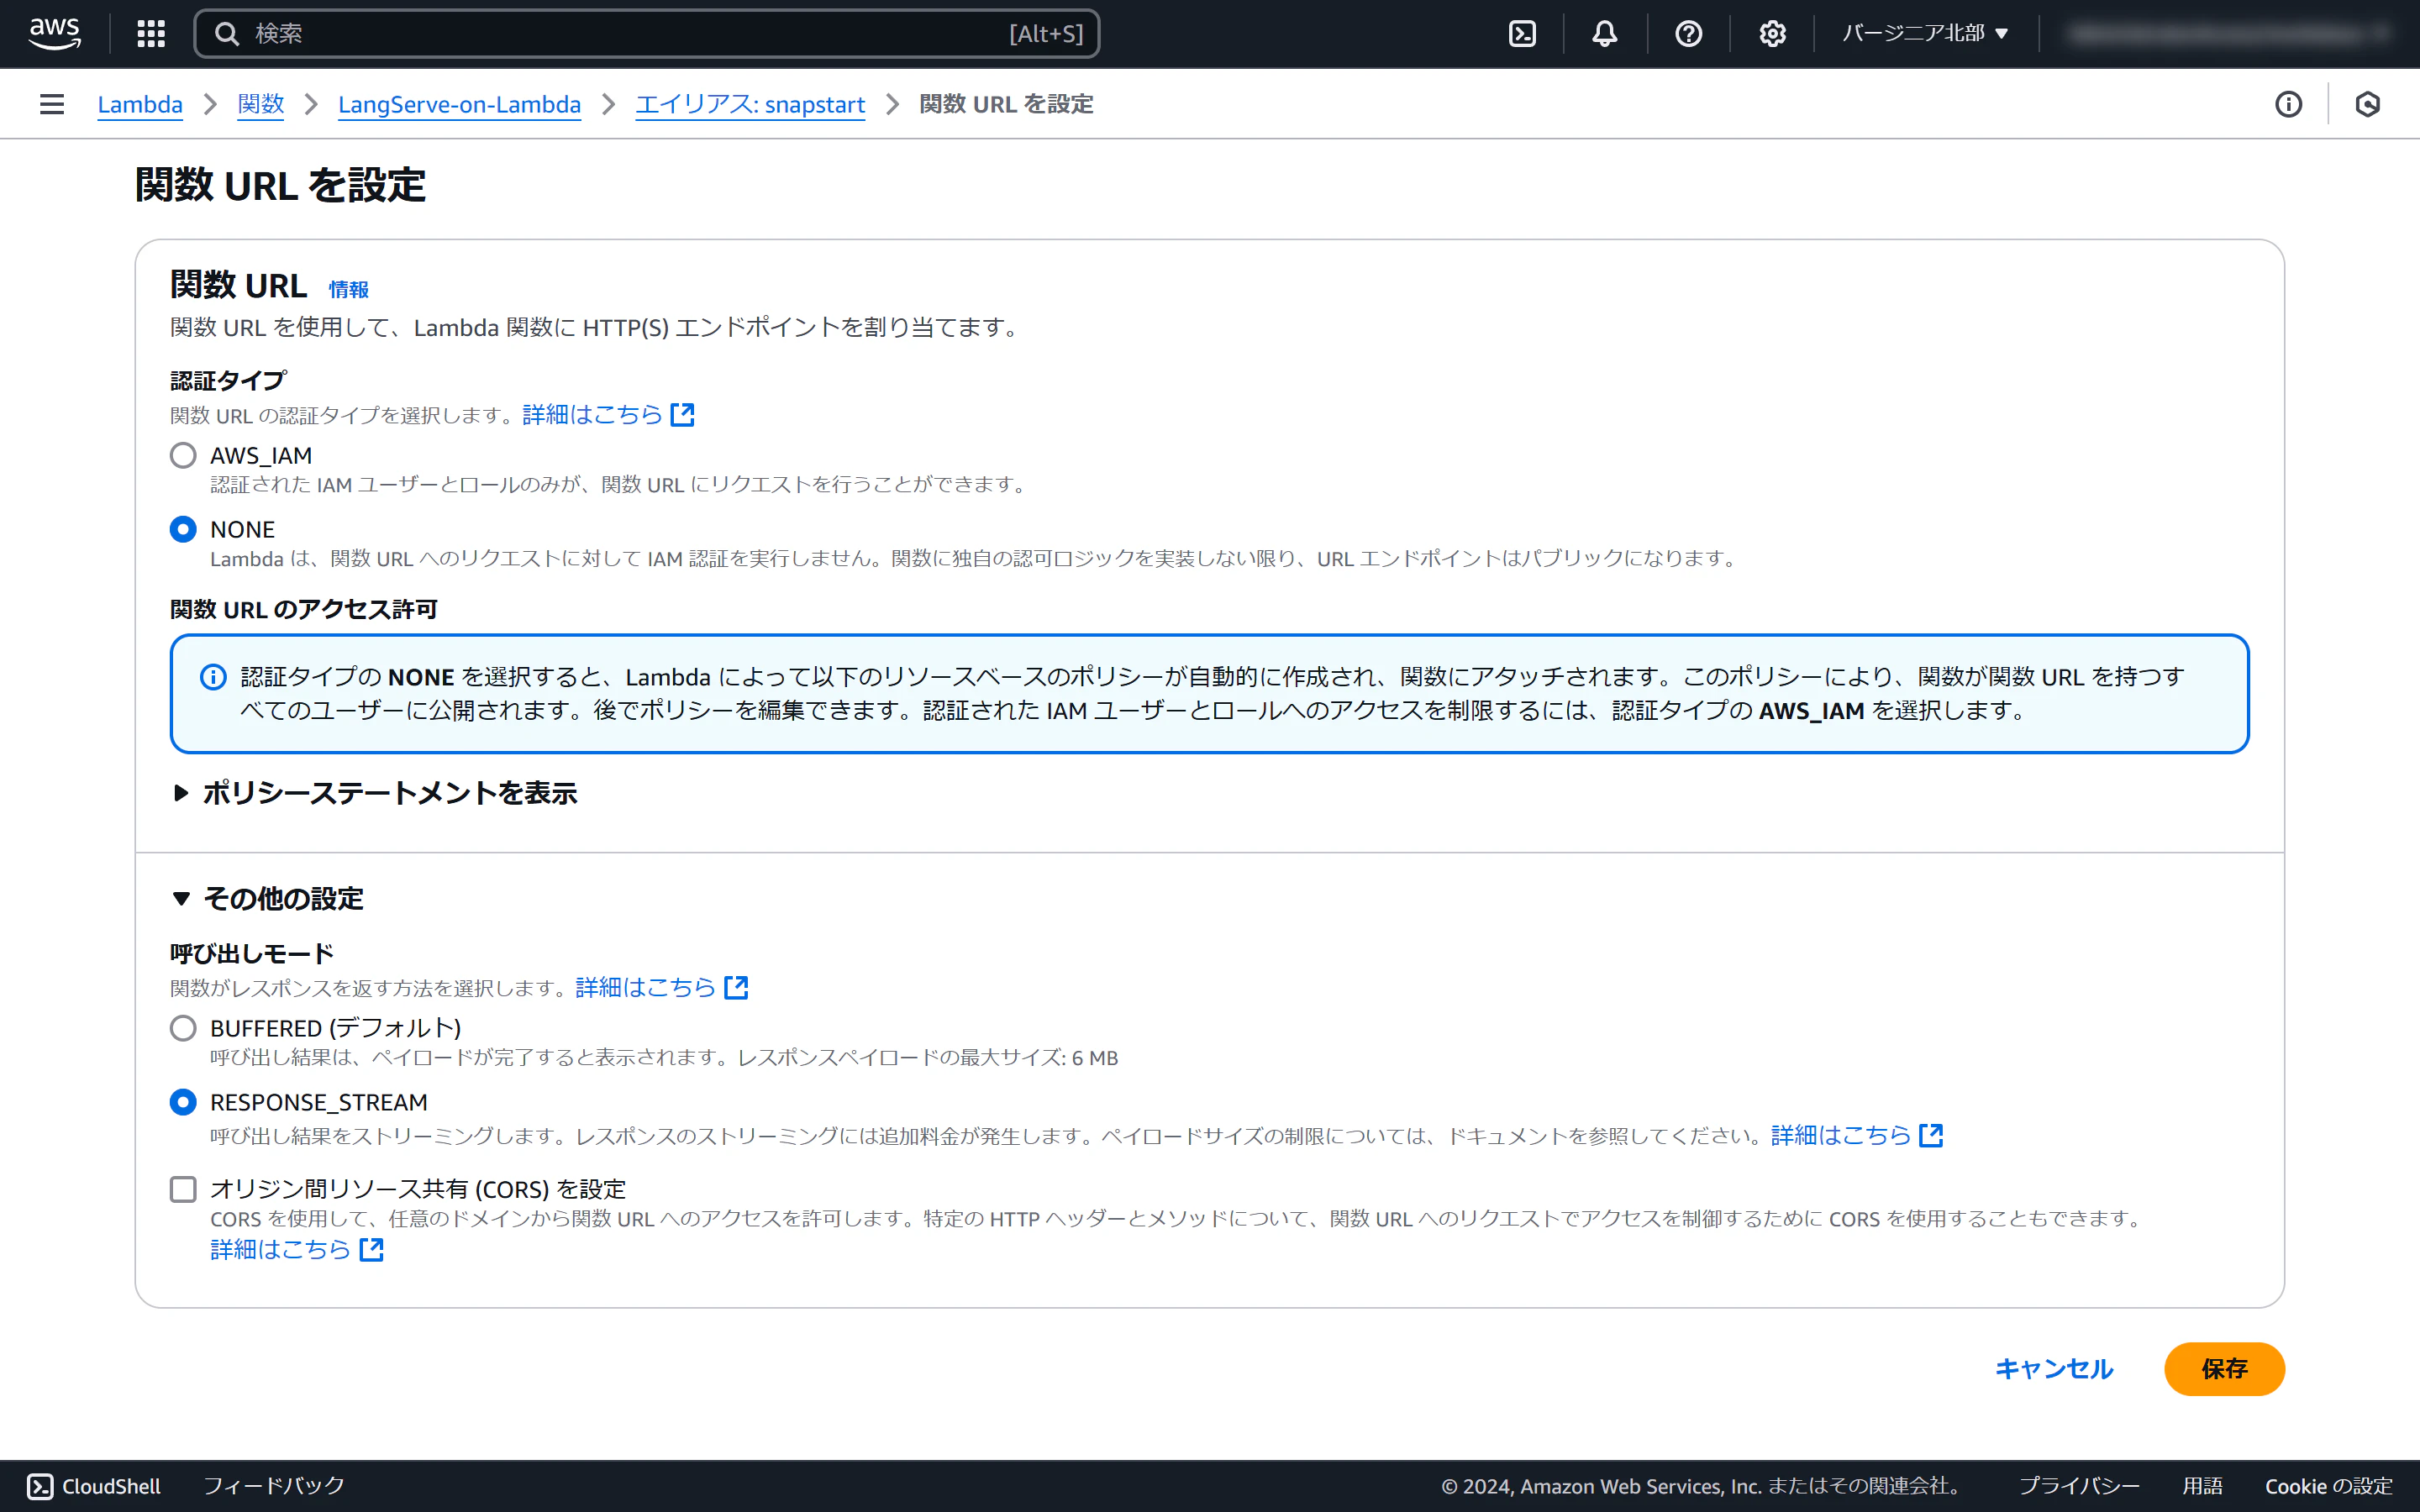The height and width of the screenshot is (1512, 2420).
Task: Choose BUFFERED (デフォルト) invoke mode
Action: tap(183, 1028)
